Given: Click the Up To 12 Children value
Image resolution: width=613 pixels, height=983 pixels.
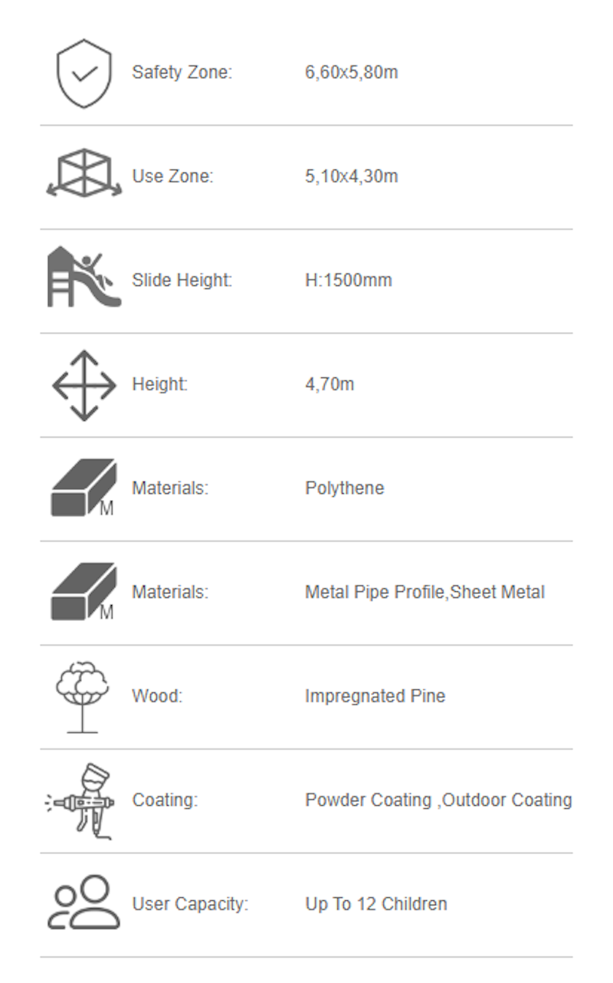Looking at the screenshot, I should (x=375, y=904).
